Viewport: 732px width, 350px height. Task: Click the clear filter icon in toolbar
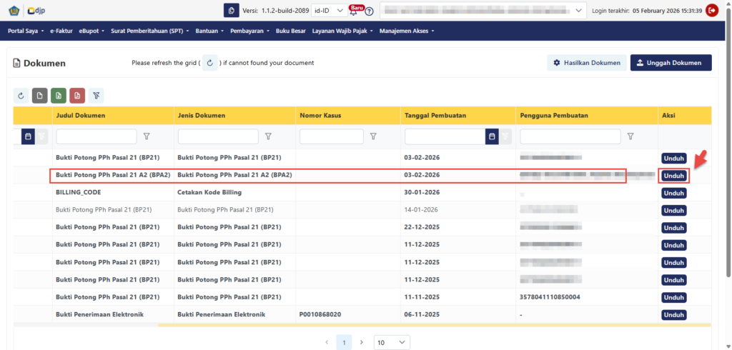click(x=96, y=96)
